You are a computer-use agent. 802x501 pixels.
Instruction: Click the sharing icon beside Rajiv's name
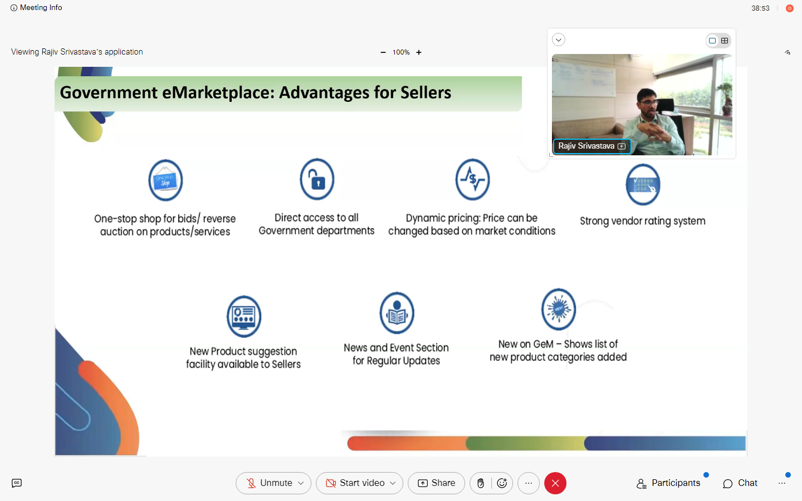pos(622,146)
